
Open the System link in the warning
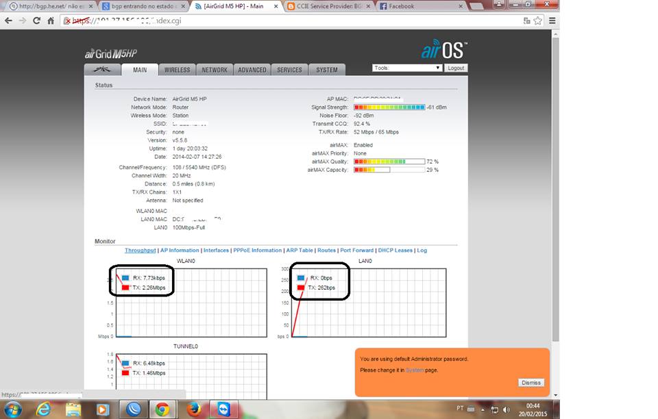pos(415,370)
